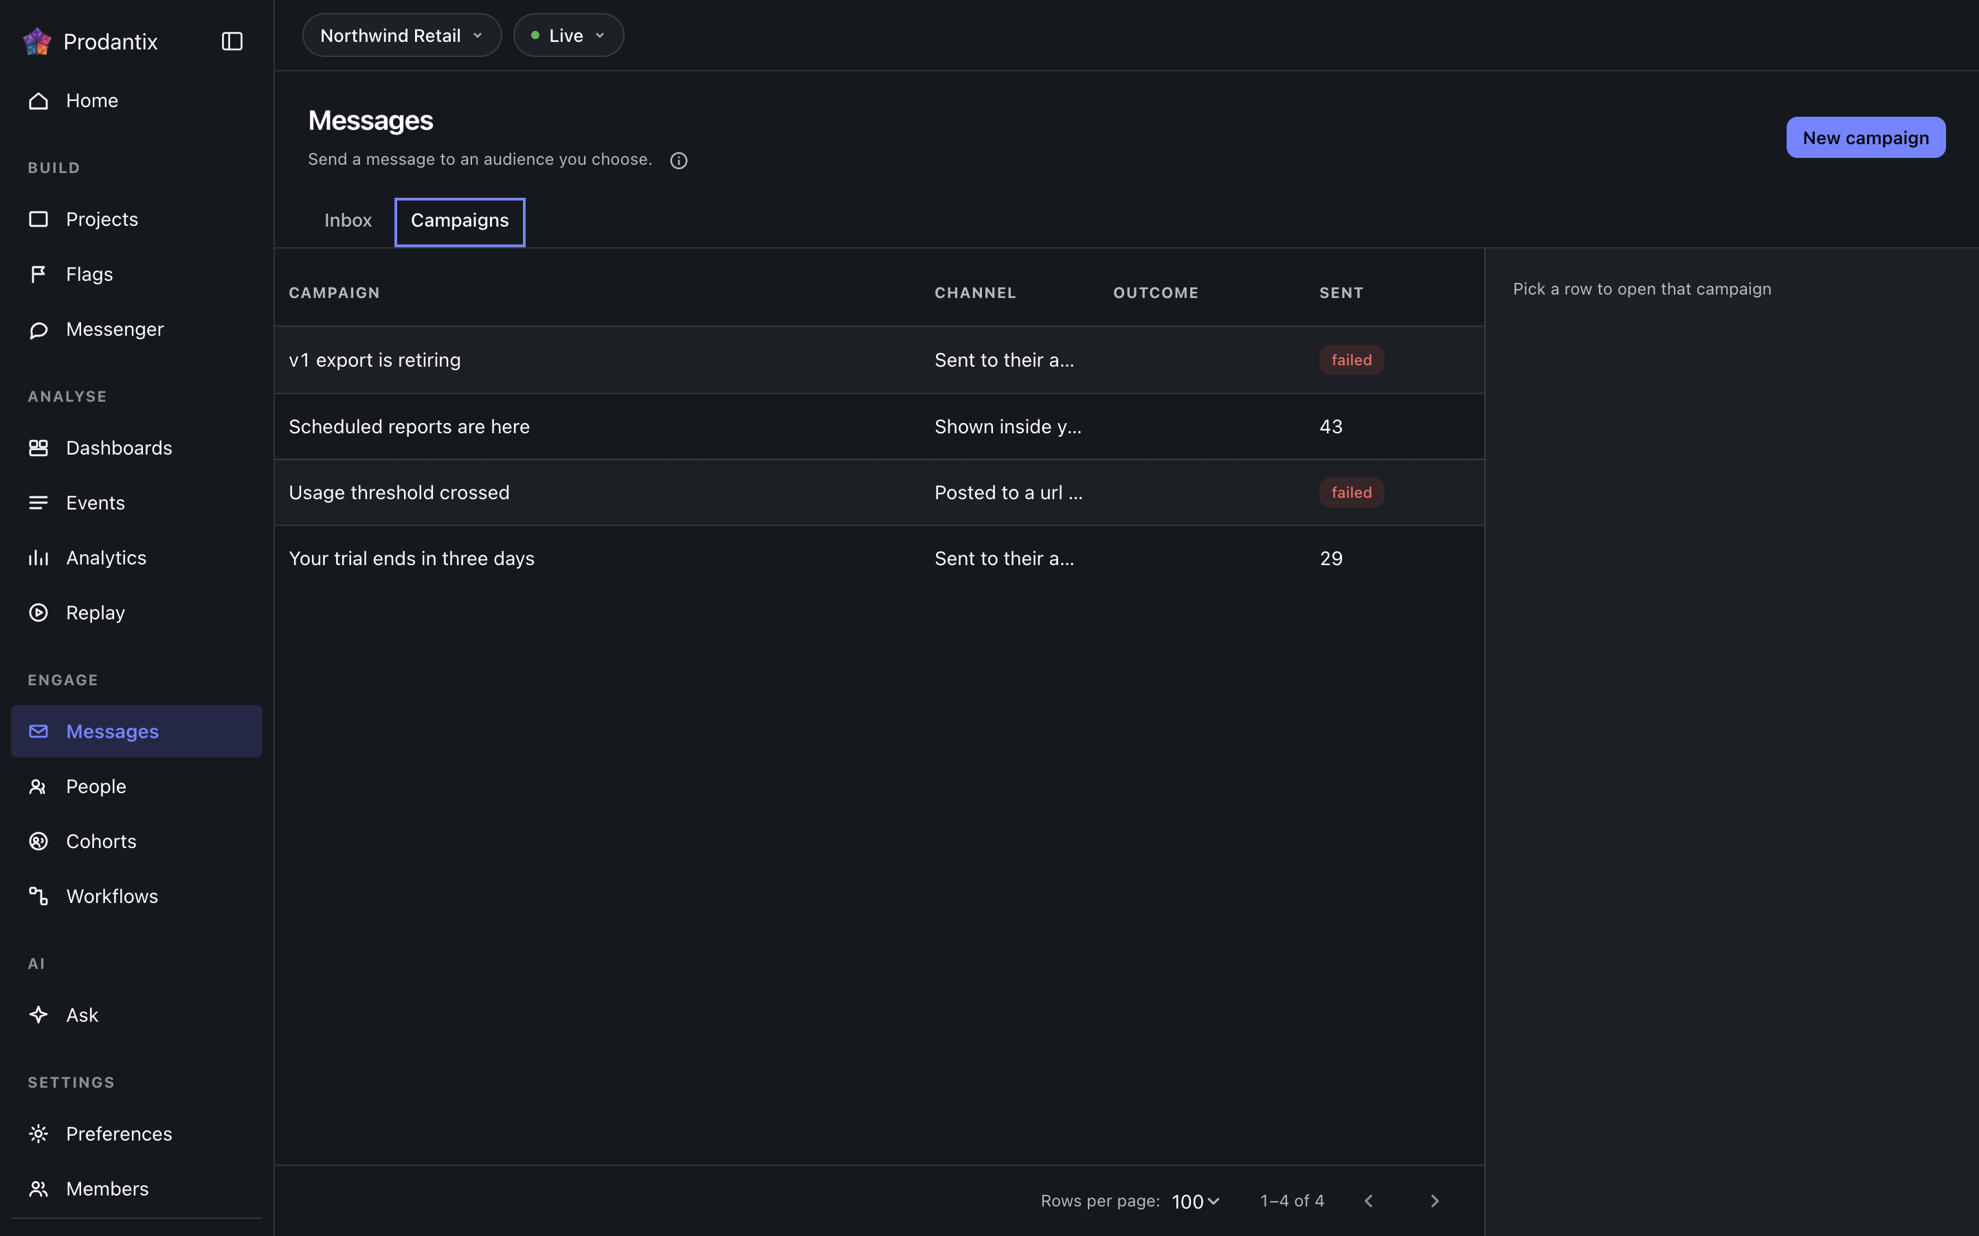
Task: Click the Messages envelope icon
Action: tap(38, 731)
